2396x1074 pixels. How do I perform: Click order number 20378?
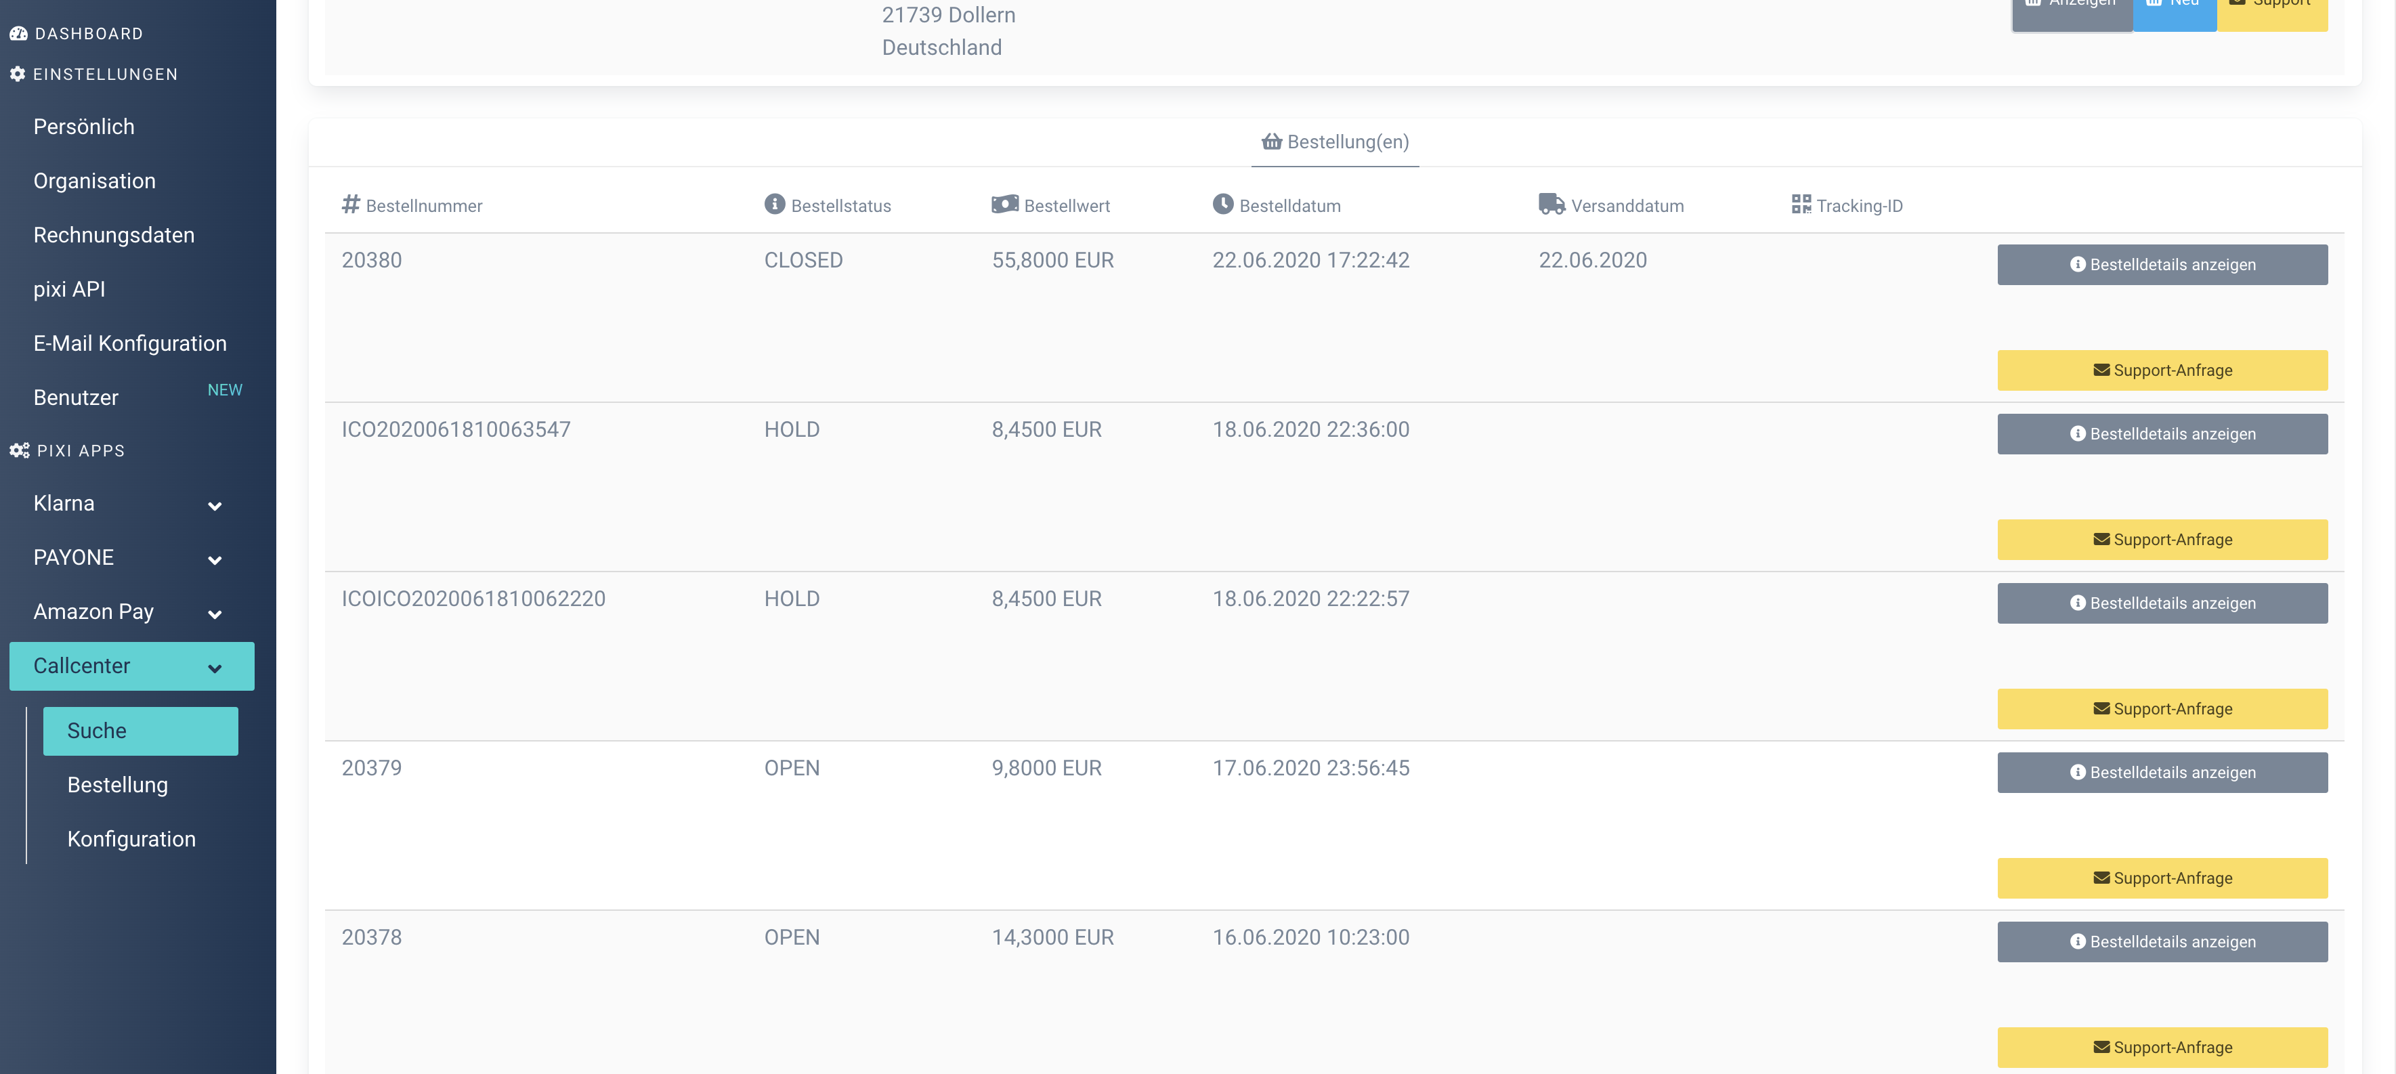(371, 937)
